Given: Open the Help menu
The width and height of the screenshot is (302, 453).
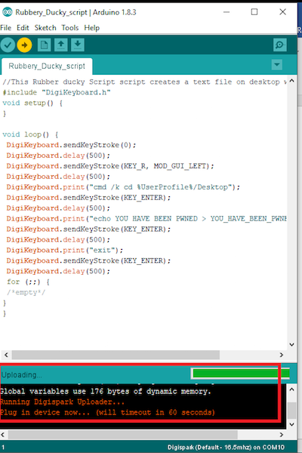Looking at the screenshot, I should [92, 28].
